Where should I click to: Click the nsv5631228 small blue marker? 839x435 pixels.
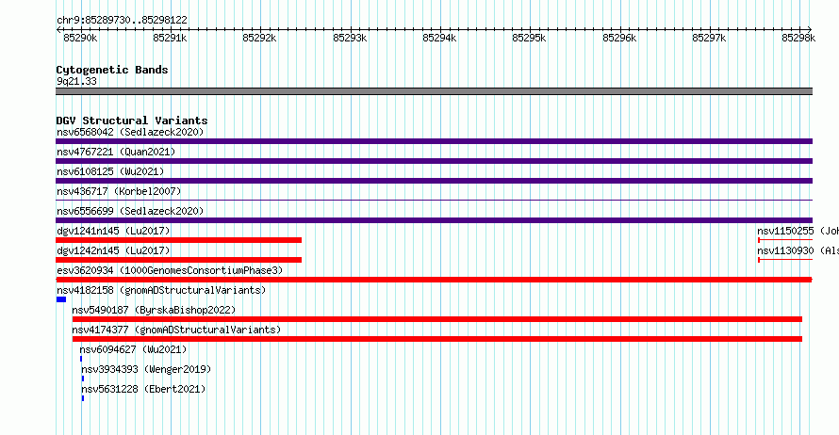coord(83,398)
